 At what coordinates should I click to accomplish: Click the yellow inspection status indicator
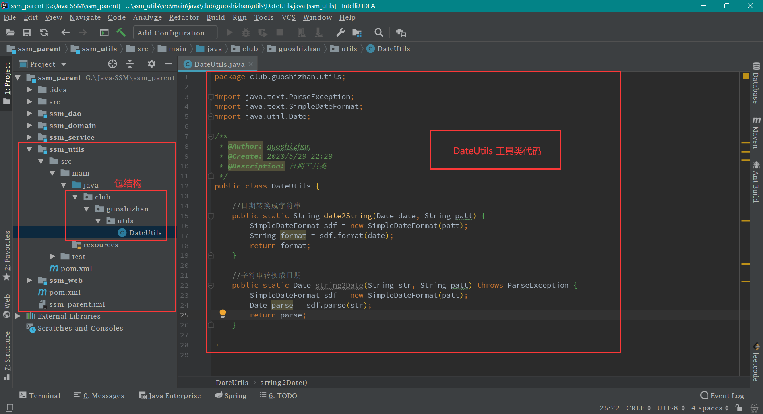click(746, 76)
